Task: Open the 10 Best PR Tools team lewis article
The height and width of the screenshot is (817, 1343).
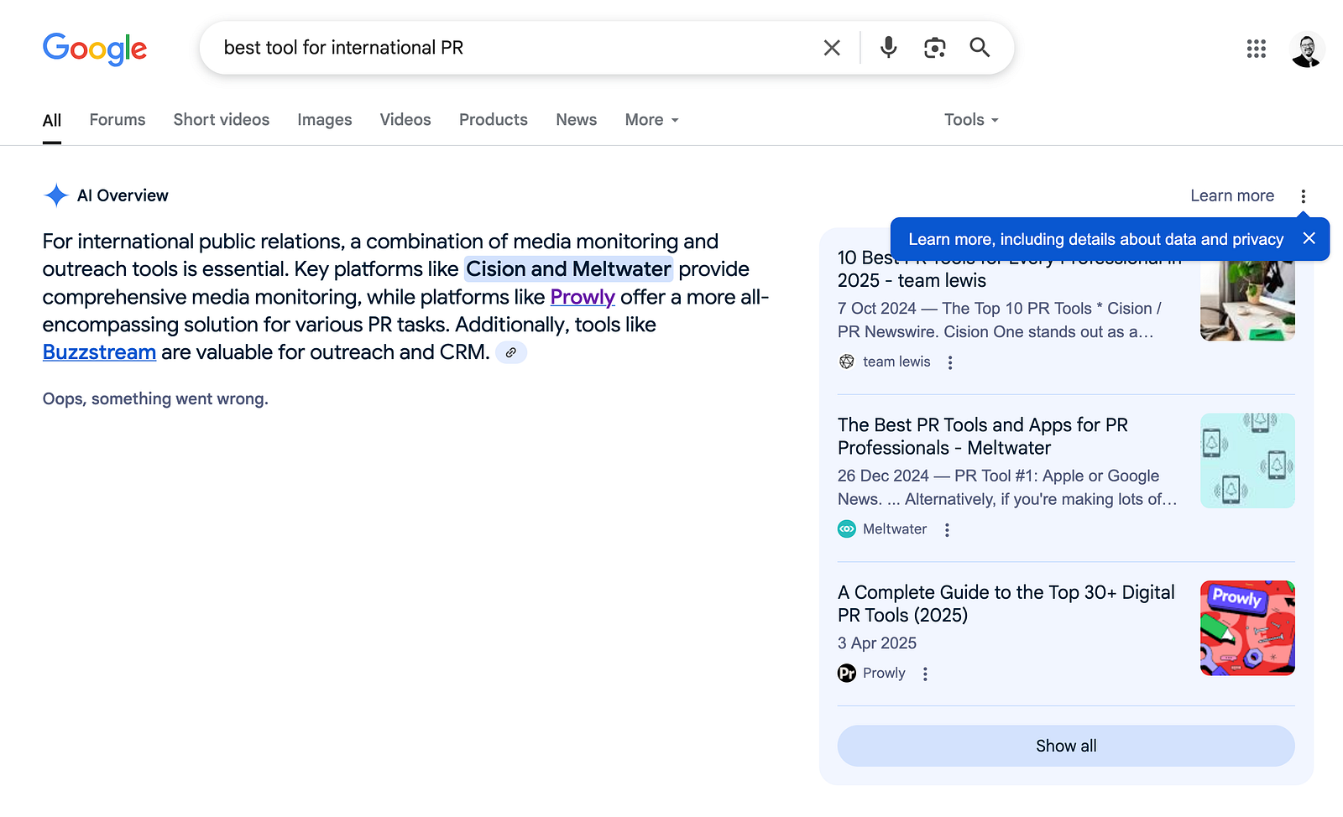Action: tap(1010, 269)
